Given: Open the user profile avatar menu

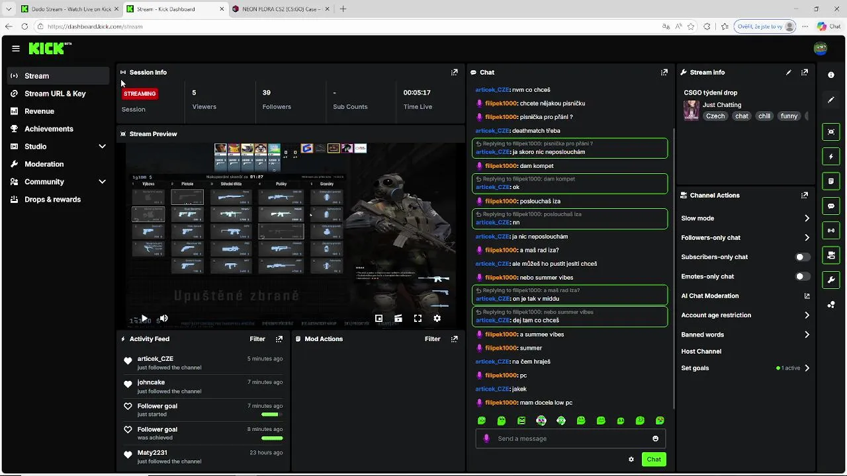Looking at the screenshot, I should [x=821, y=48].
